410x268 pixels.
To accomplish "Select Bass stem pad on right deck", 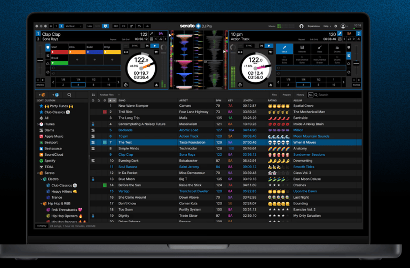I will coord(320,49).
